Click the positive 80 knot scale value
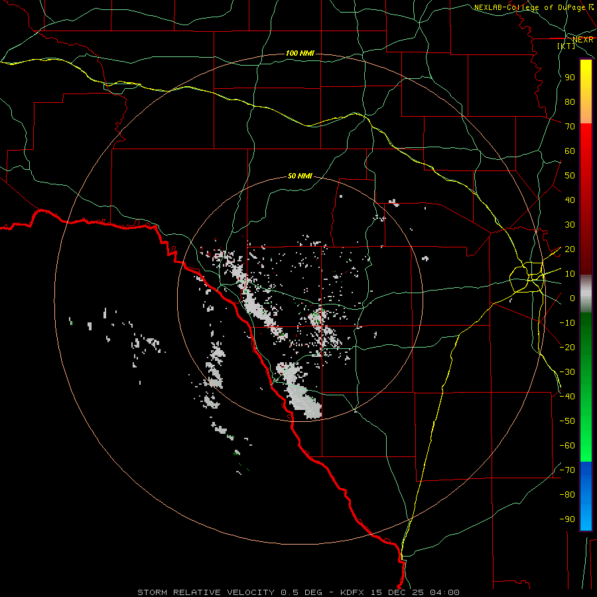This screenshot has width=597, height=597. (570, 101)
